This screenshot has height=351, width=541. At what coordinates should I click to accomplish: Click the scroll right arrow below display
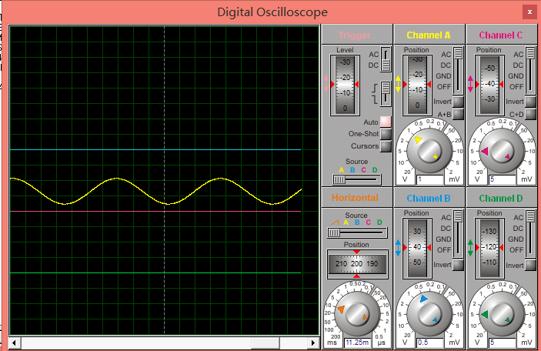pyautogui.click(x=313, y=343)
